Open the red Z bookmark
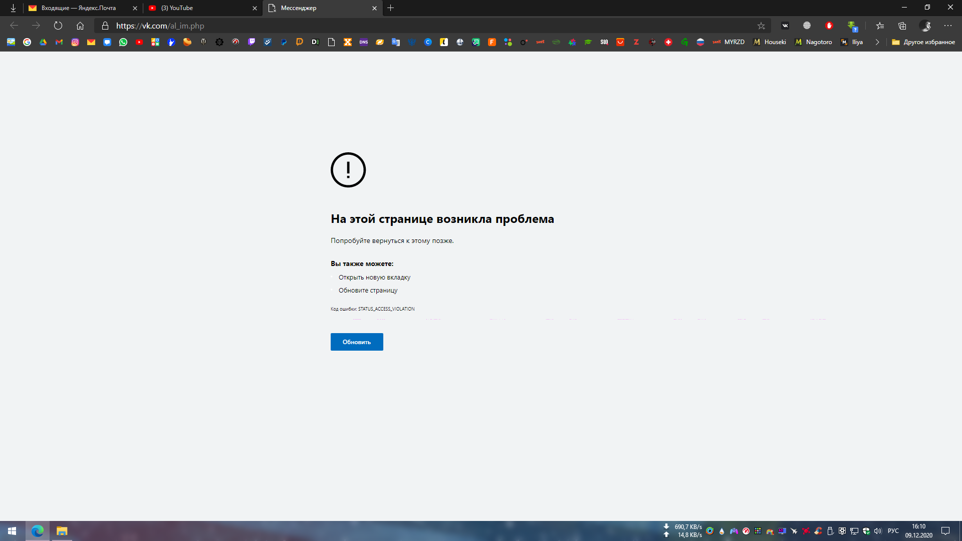Viewport: 962px width, 541px height. 636,42
